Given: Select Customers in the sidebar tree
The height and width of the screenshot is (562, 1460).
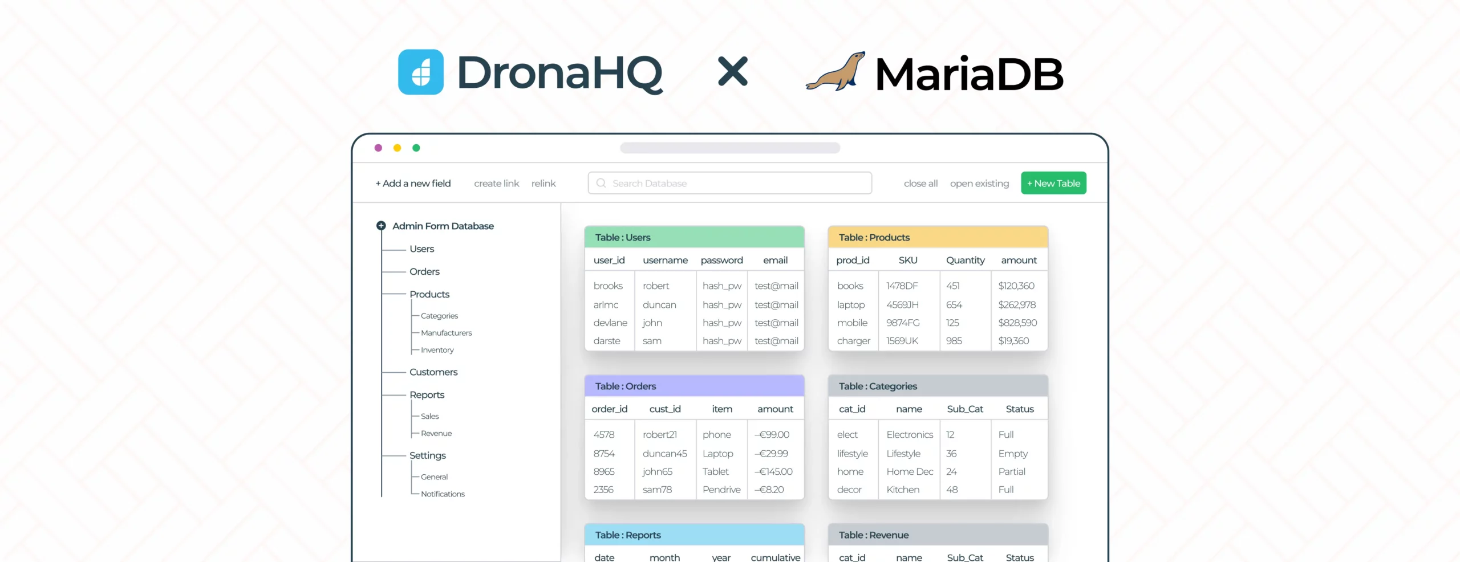Looking at the screenshot, I should (x=433, y=372).
